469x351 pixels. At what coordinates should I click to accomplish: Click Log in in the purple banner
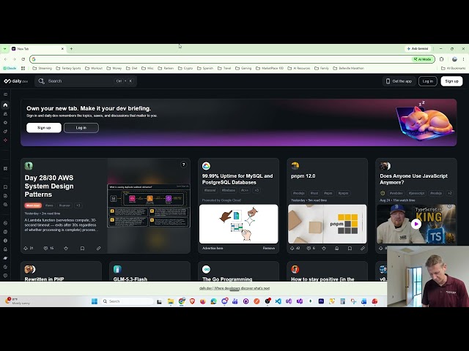point(81,128)
